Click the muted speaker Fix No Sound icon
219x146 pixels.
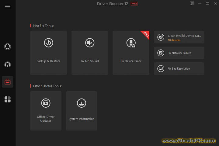pyautogui.click(x=90, y=43)
